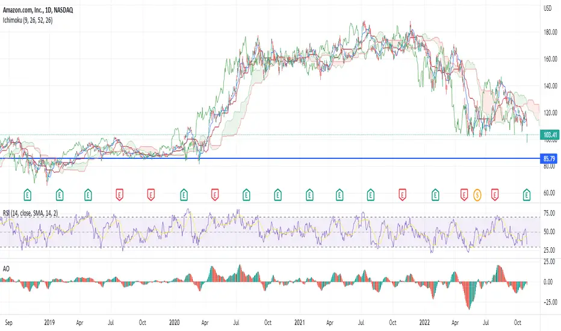The height and width of the screenshot is (331, 561).
Task: Click the green earnings marker for April 2021
Action: (339, 195)
